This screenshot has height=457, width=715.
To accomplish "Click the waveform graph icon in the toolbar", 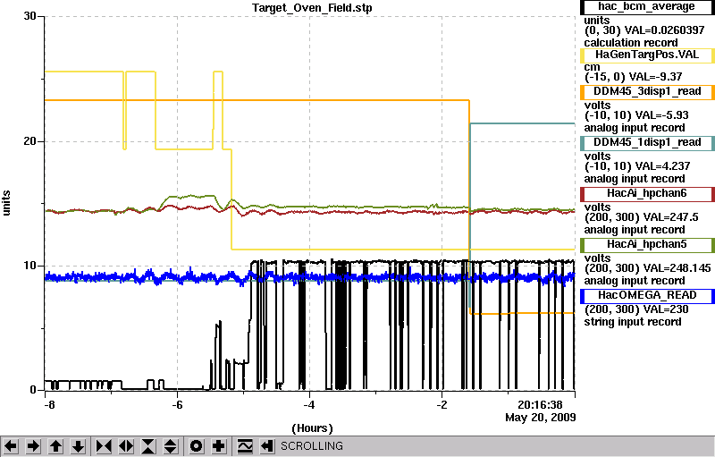I will pos(245,446).
